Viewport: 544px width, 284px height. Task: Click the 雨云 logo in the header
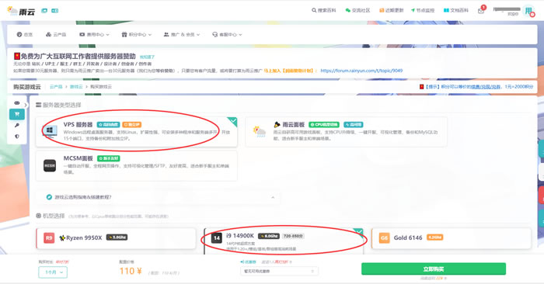pyautogui.click(x=21, y=11)
